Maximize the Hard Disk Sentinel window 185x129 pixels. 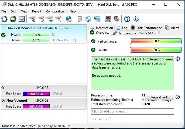(x=166, y=5)
